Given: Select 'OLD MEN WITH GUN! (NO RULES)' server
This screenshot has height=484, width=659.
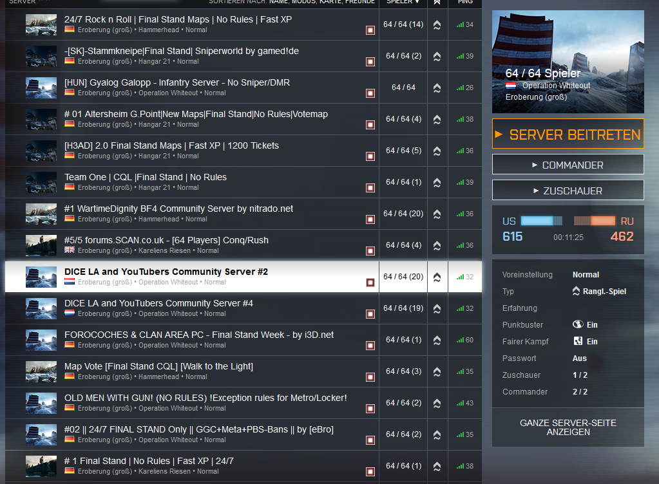Looking at the screenshot, I should click(244, 403).
